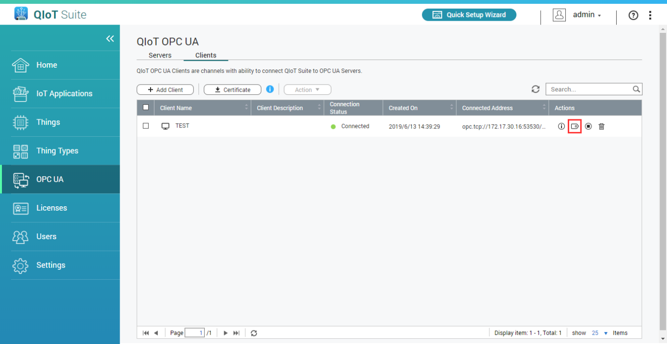This screenshot has height=344, width=667.
Task: Go to the previous page
Action: click(x=156, y=333)
